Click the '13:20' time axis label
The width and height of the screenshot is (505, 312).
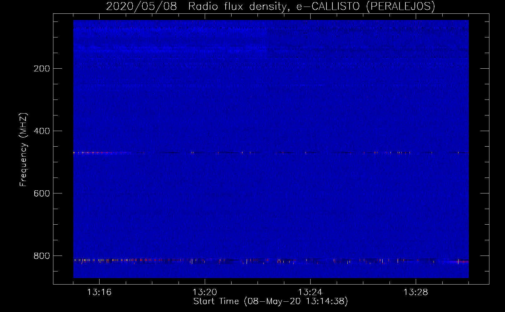[x=205, y=292]
